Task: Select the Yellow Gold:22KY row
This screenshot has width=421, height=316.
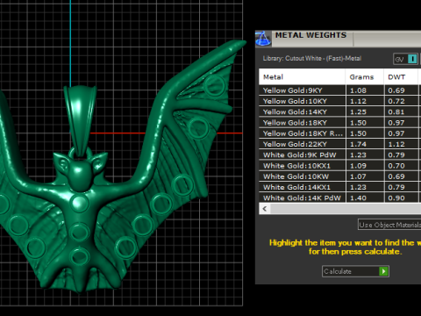Action: click(339, 144)
